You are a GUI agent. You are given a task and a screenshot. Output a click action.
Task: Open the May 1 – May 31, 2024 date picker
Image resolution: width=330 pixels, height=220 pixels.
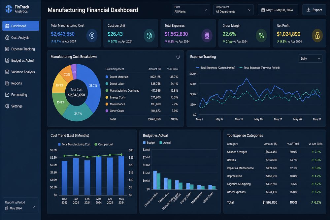tap(278, 10)
